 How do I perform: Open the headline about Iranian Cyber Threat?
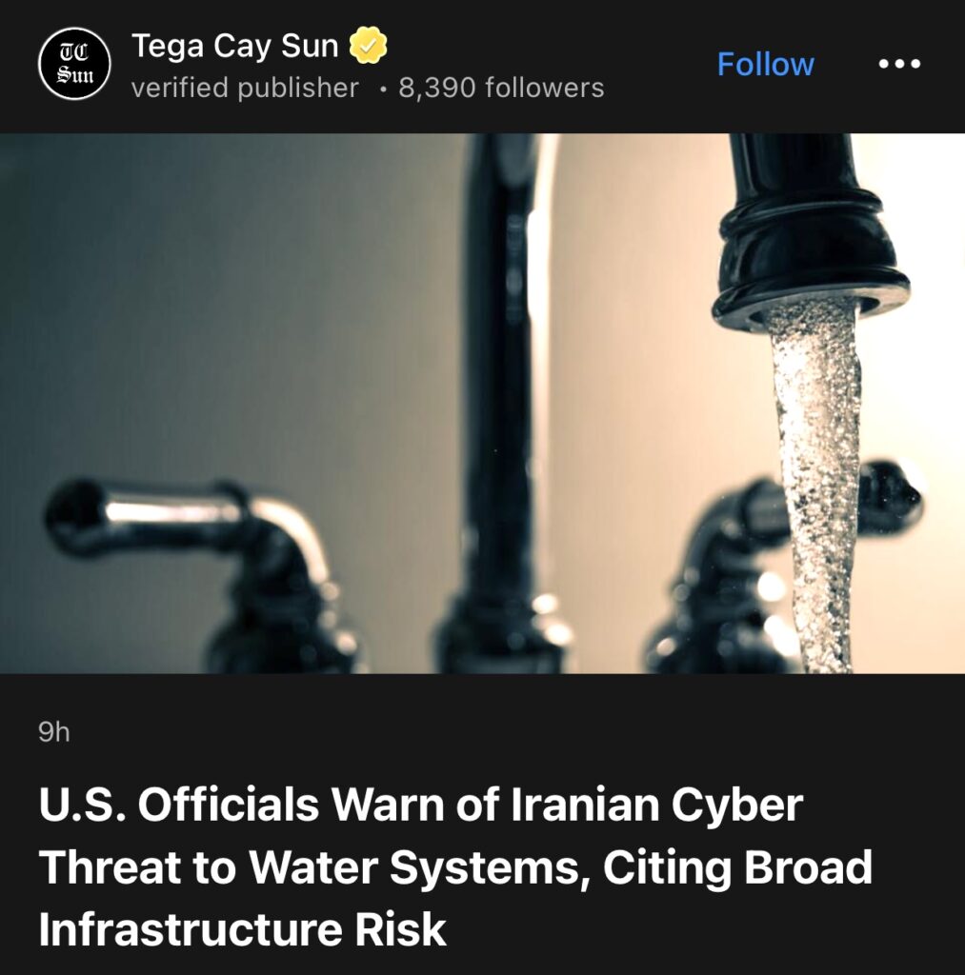(x=455, y=866)
